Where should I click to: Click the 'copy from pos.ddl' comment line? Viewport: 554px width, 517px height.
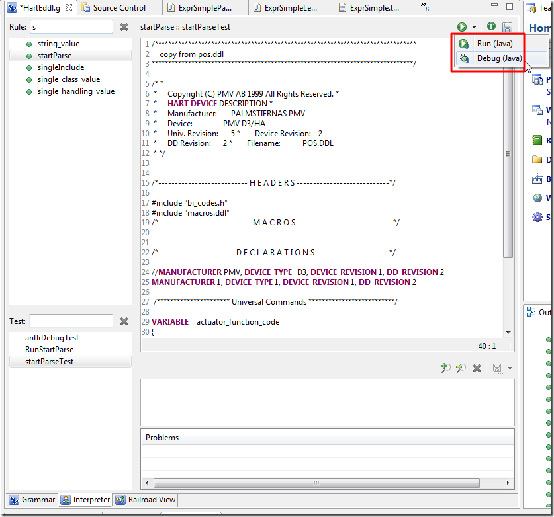tap(191, 54)
